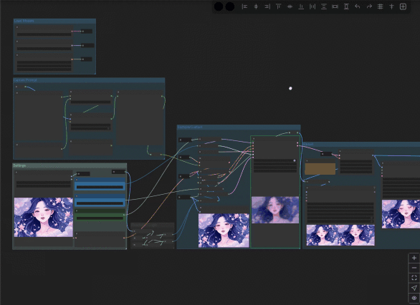The width and height of the screenshot is (420, 305).
Task: Select the Settings group title
Action: (x=19, y=165)
